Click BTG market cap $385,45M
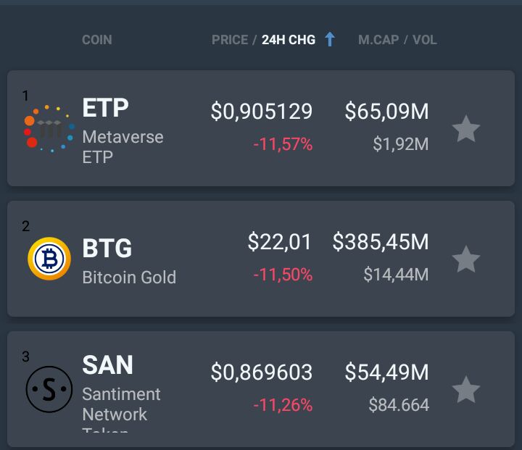The image size is (522, 450). [x=380, y=242]
